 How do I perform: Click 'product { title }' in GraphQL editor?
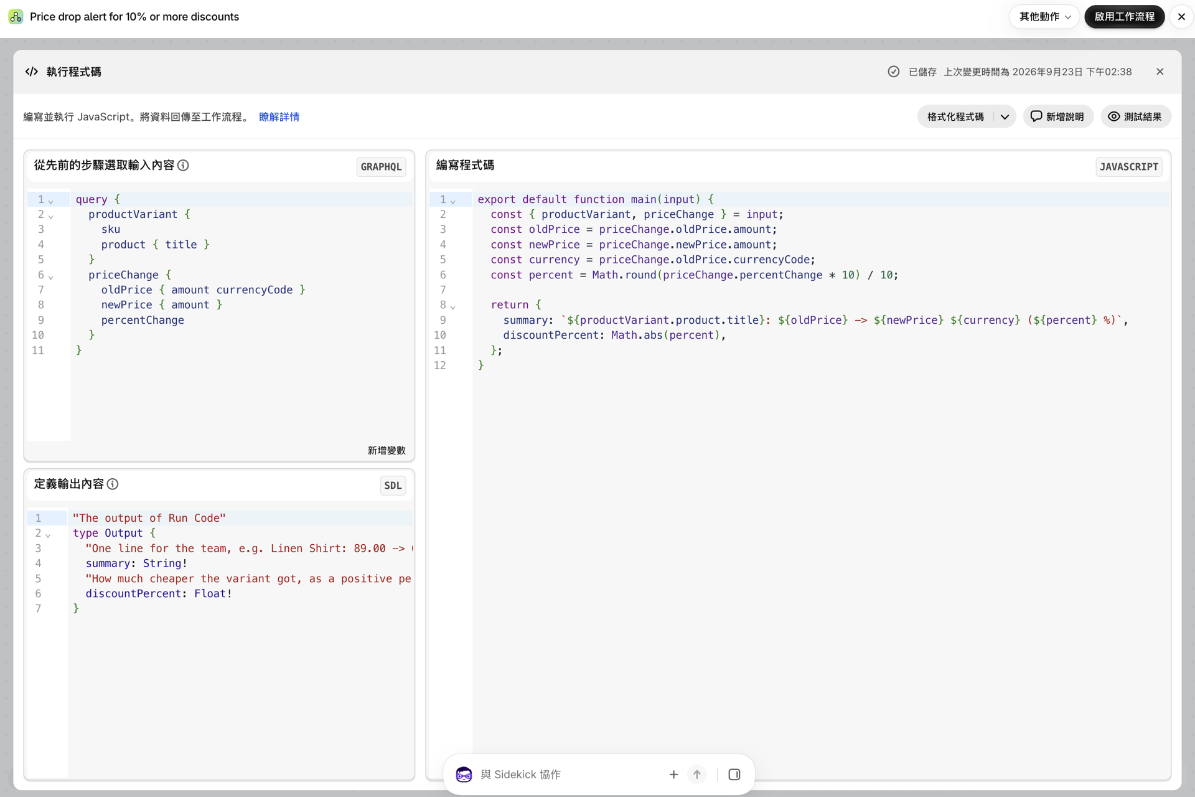tap(155, 245)
